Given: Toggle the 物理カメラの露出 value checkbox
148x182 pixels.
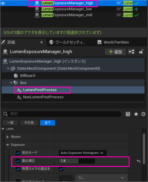Looking at the screenshot, I should pyautogui.click(x=61, y=169).
